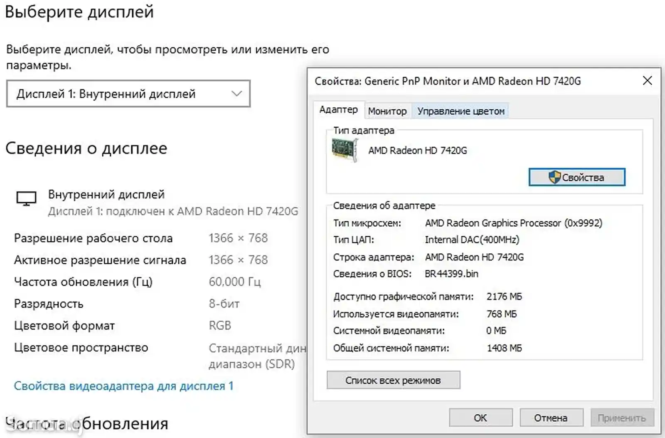Click 'Доступно графической памяти:' label

(404, 297)
